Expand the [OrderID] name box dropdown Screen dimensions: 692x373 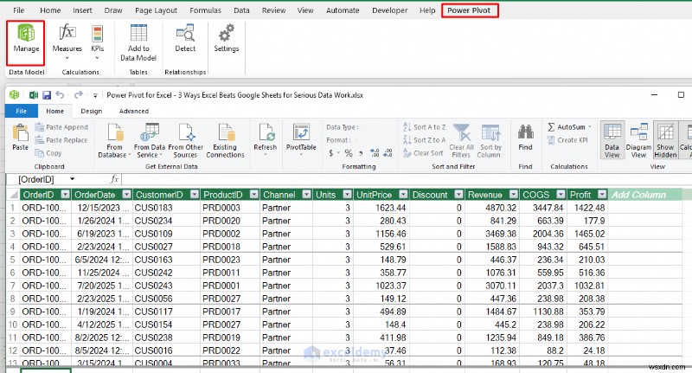pyautogui.click(x=72, y=179)
